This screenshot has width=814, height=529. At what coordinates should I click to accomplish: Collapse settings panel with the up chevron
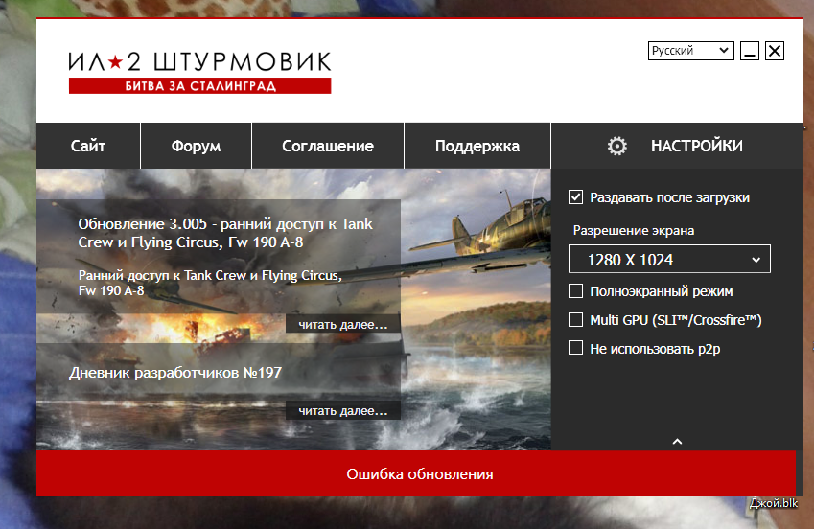coord(677,441)
